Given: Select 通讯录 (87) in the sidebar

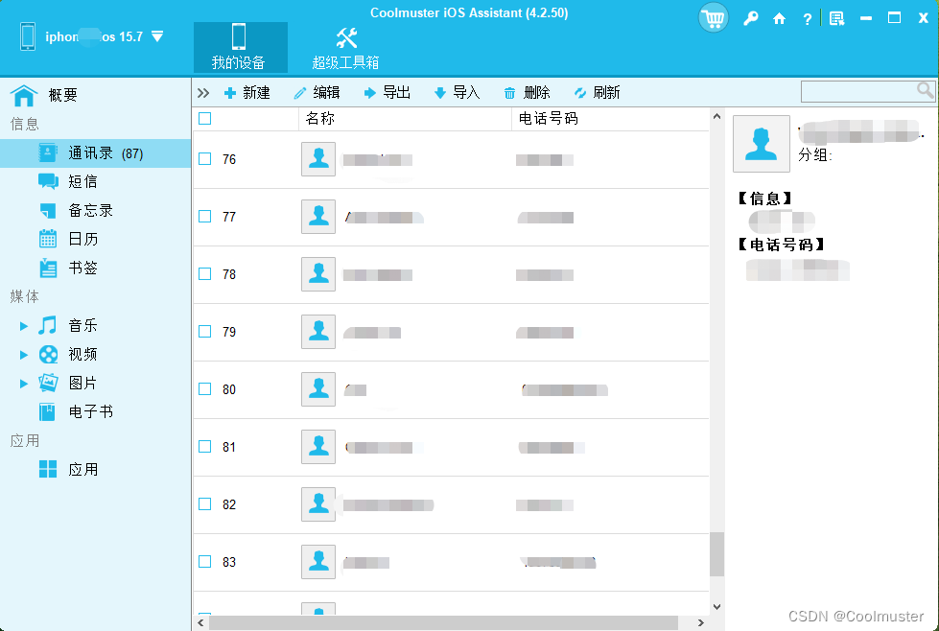Looking at the screenshot, I should pos(95,153).
